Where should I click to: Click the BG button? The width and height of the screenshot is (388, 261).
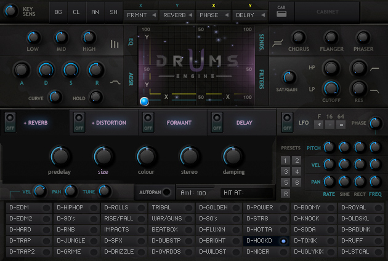(58, 12)
